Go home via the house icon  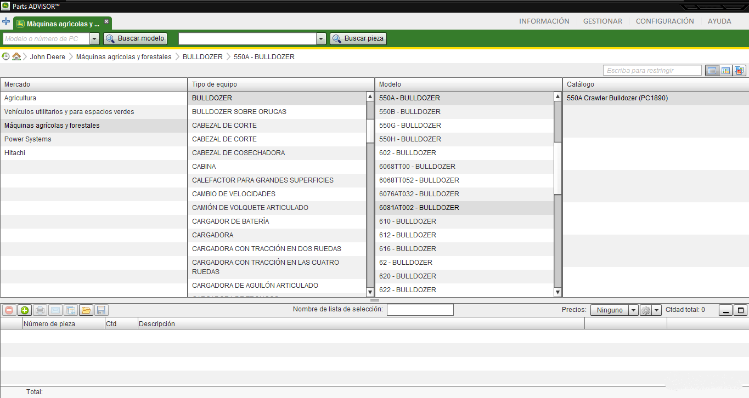[x=16, y=56]
